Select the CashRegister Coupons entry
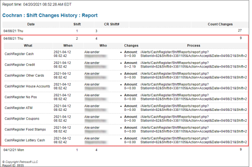Screen dimensions: 252x167 [x=22, y=119]
